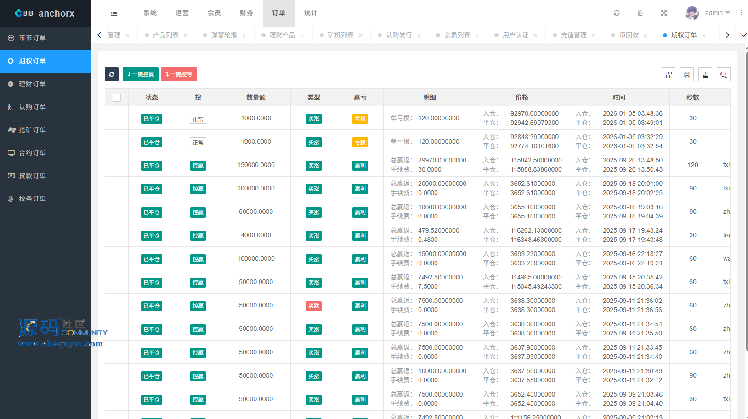Toggle fullscreen with the expand icon
Image resolution: width=748 pixels, height=419 pixels.
[x=664, y=13]
